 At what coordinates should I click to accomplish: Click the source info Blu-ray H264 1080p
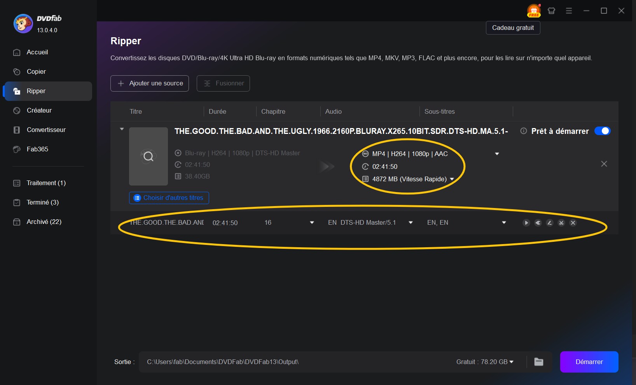pos(243,153)
